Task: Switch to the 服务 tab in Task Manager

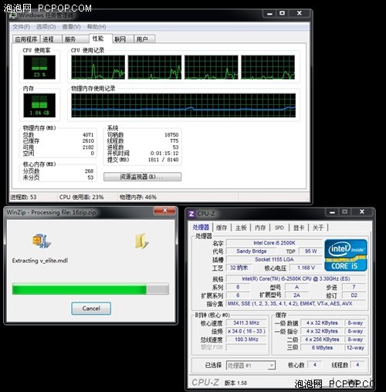Action: click(75, 39)
